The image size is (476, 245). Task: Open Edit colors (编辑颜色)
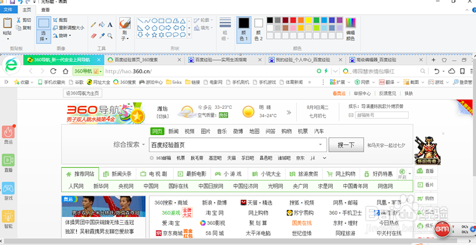tap(350, 29)
